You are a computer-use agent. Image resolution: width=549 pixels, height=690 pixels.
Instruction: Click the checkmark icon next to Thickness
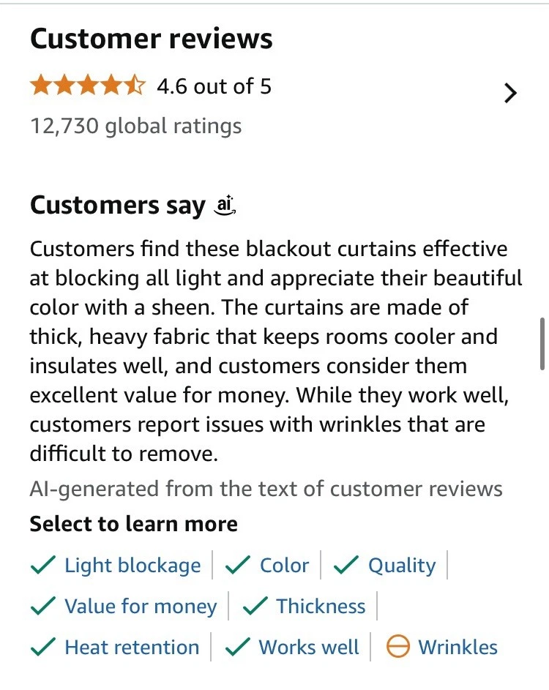(255, 607)
